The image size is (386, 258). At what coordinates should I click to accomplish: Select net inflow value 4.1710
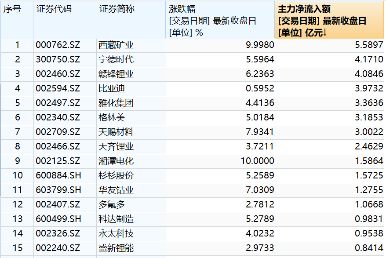tap(369, 60)
